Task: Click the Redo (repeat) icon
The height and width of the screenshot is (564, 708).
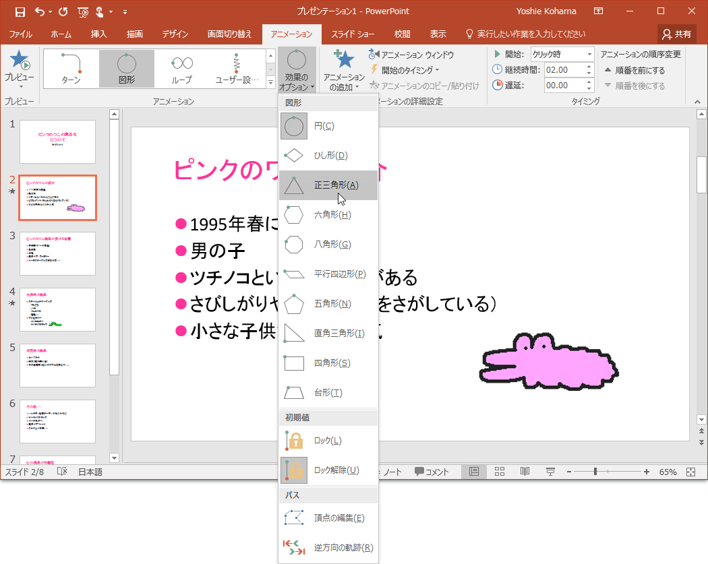Action: 63,11
